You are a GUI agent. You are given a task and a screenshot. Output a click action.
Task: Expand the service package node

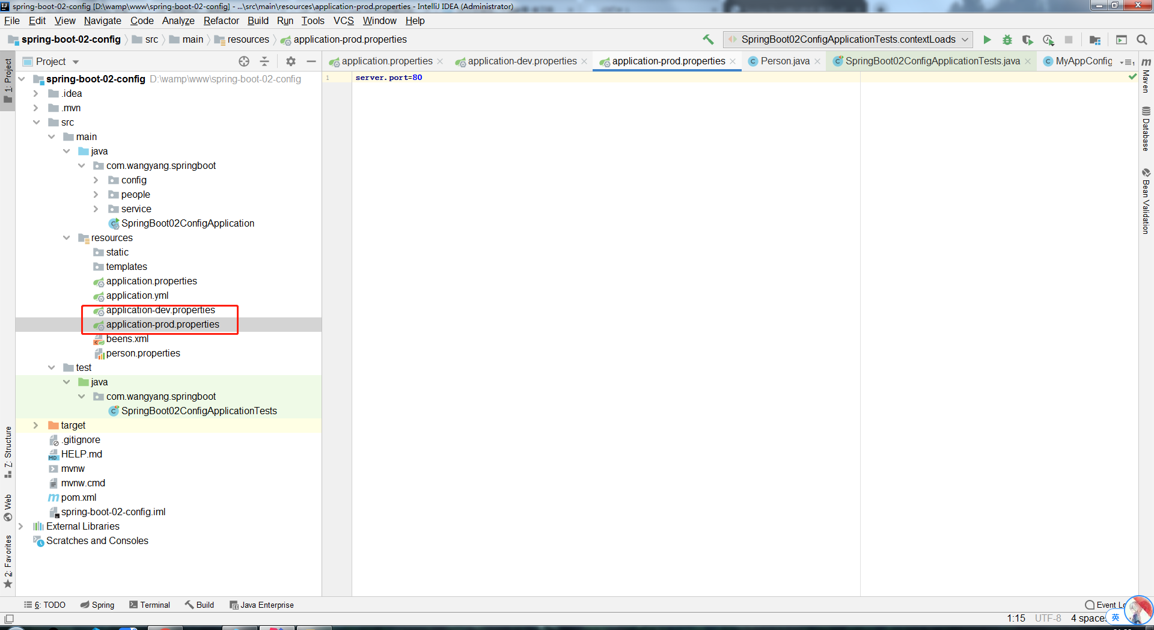[x=96, y=209]
